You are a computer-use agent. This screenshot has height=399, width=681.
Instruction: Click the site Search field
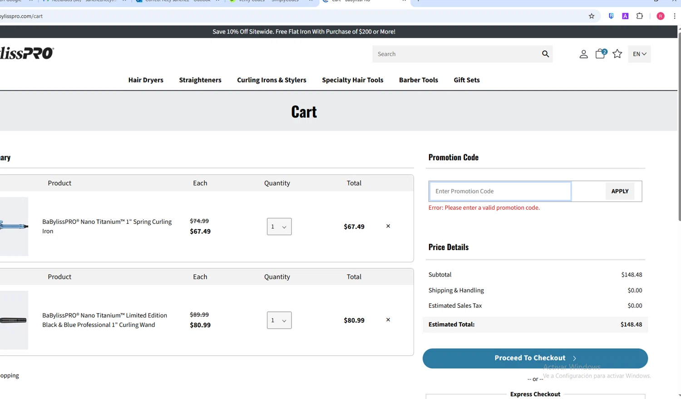coord(456,54)
